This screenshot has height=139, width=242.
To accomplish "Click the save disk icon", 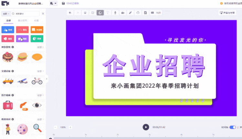I will pyautogui.click(x=63, y=3).
